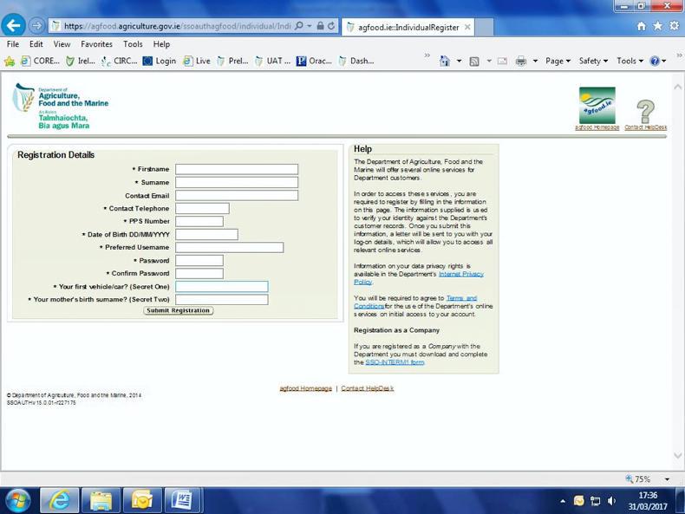Focus the PPS Number text field
Viewport: 685px width, 514px height.
tap(199, 222)
